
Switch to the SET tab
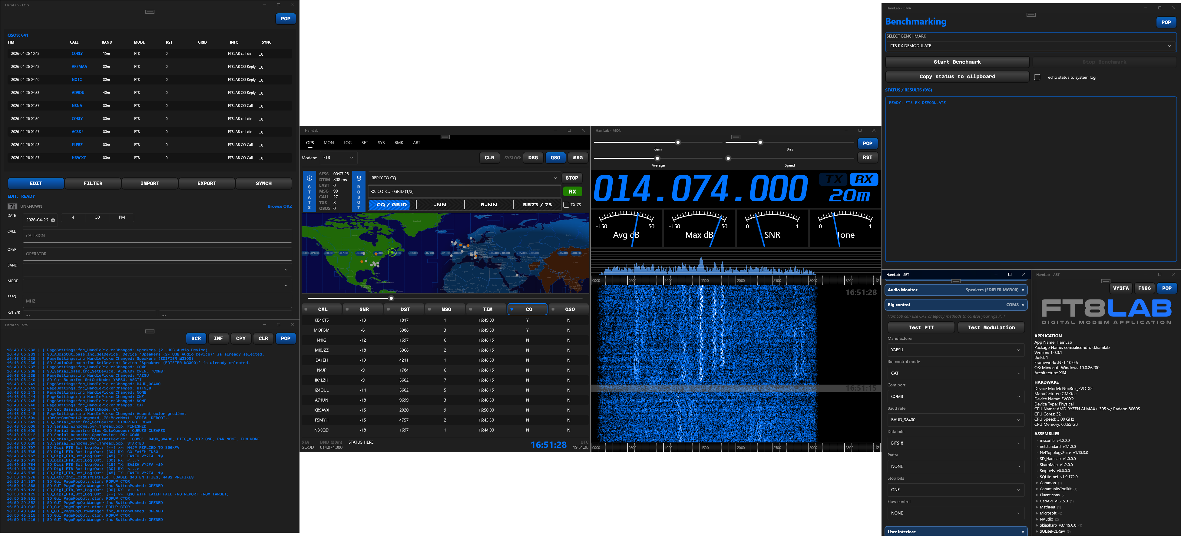click(x=365, y=143)
